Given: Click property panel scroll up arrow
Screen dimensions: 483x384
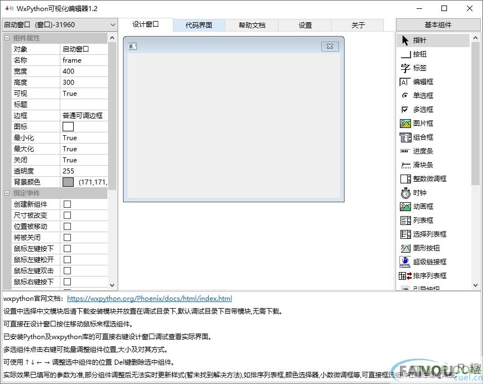Looking at the screenshot, I should (x=112, y=38).
